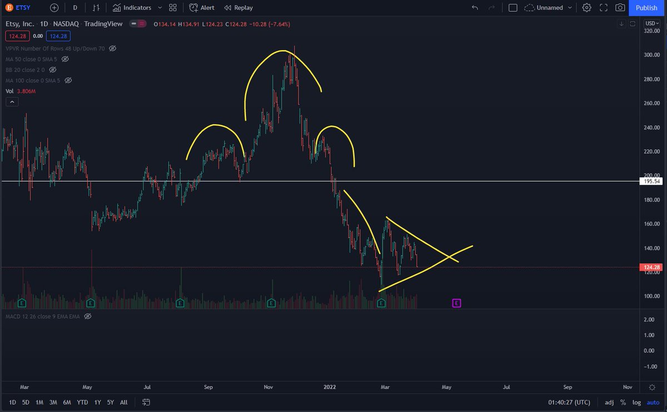The height and width of the screenshot is (412, 667).
Task: Toggle percent scale mode
Action: tap(623, 402)
